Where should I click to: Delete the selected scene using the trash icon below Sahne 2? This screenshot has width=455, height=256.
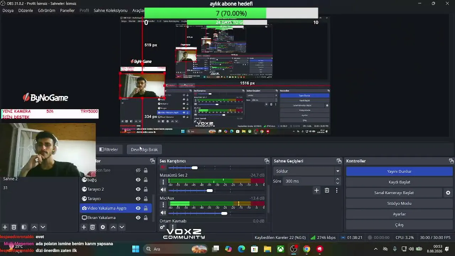(x=14, y=227)
